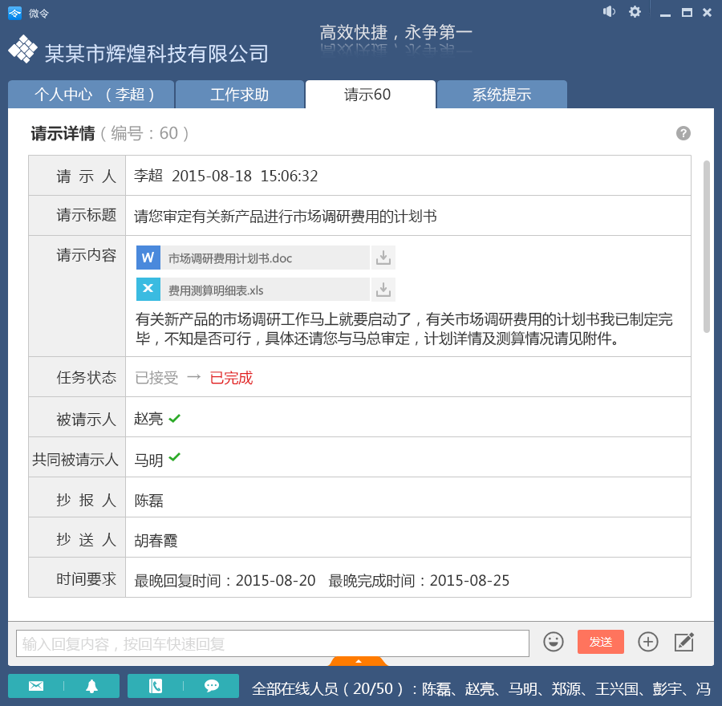Download the 市场调研费用计划书.doc attachment
Image resolution: width=722 pixels, height=706 pixels.
pyautogui.click(x=383, y=258)
